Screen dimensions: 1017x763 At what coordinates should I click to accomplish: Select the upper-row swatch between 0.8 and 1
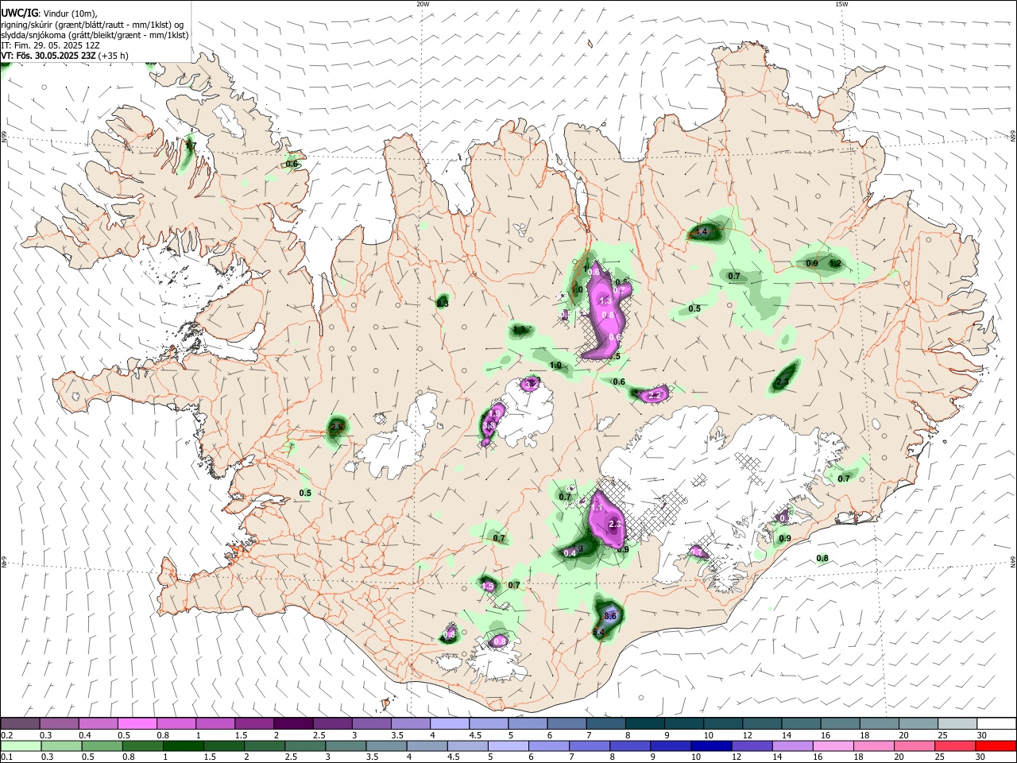pyautogui.click(x=176, y=723)
